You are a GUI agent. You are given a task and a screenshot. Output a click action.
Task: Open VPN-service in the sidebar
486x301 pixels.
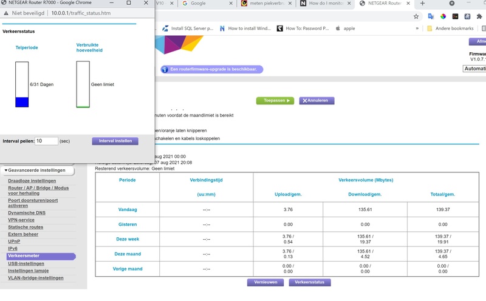click(21, 220)
